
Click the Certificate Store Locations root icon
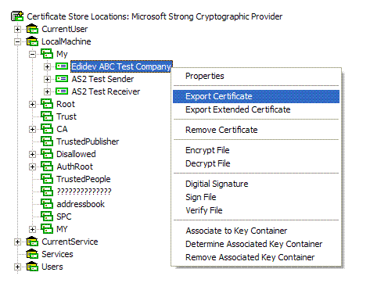pyautogui.click(x=17, y=16)
